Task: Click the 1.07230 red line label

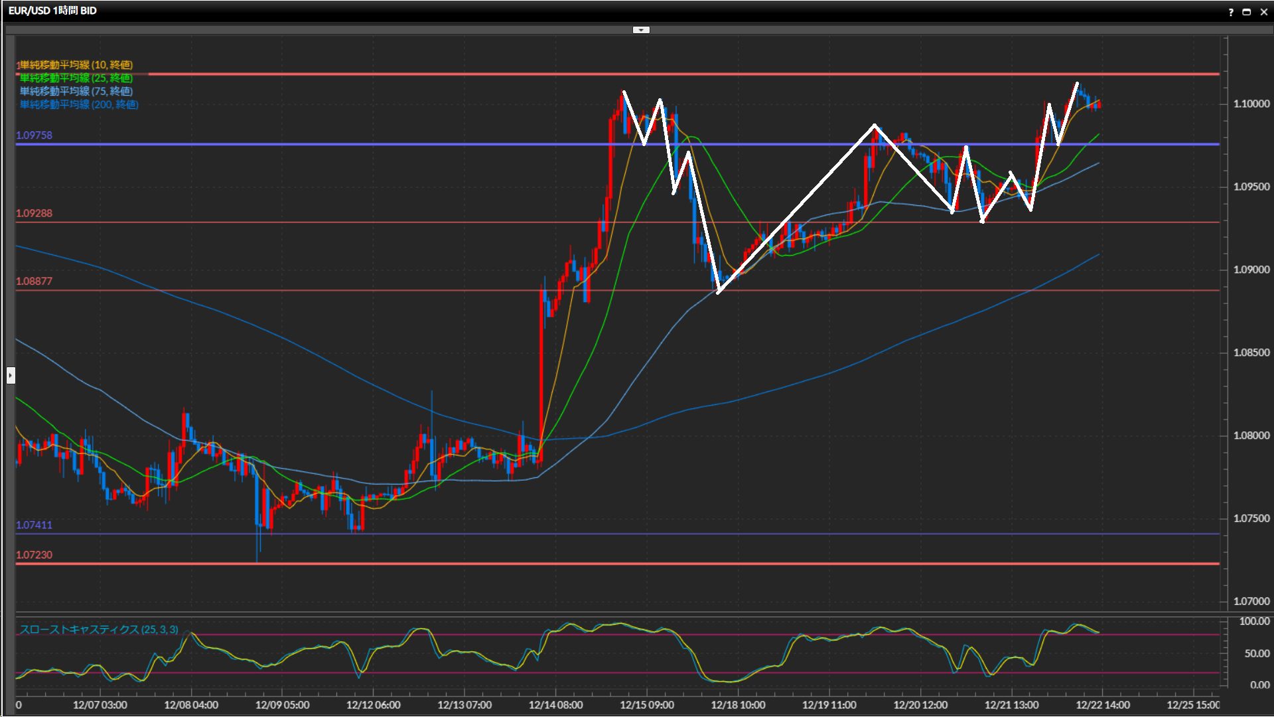Action: (34, 554)
